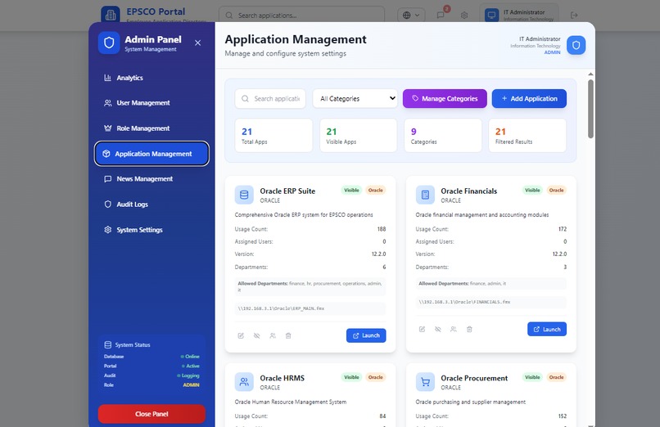Screen dimensions: 660x427
Task: Open Analytics in admin sidebar
Action: coord(151,78)
